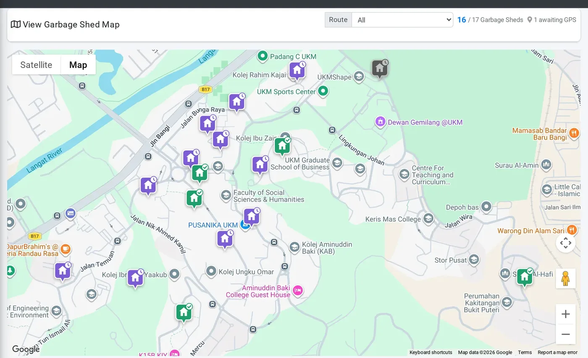The width and height of the screenshot is (588, 358).
Task: Click the Centre For Teaching and Curriculum label
Action: coord(433,175)
